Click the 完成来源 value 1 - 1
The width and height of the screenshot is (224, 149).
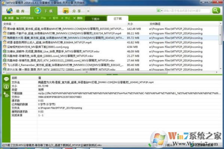[x=41, y=115]
